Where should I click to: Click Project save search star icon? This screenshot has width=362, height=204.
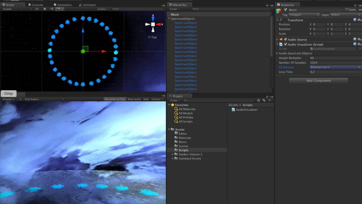tap(270, 100)
